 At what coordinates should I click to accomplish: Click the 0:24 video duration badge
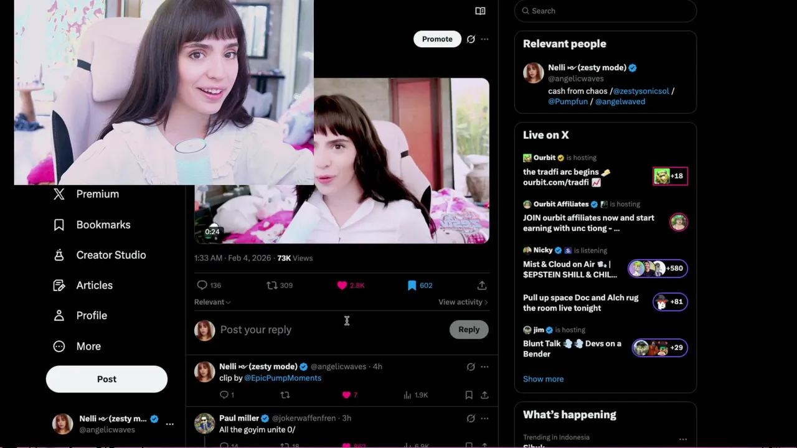tap(212, 231)
